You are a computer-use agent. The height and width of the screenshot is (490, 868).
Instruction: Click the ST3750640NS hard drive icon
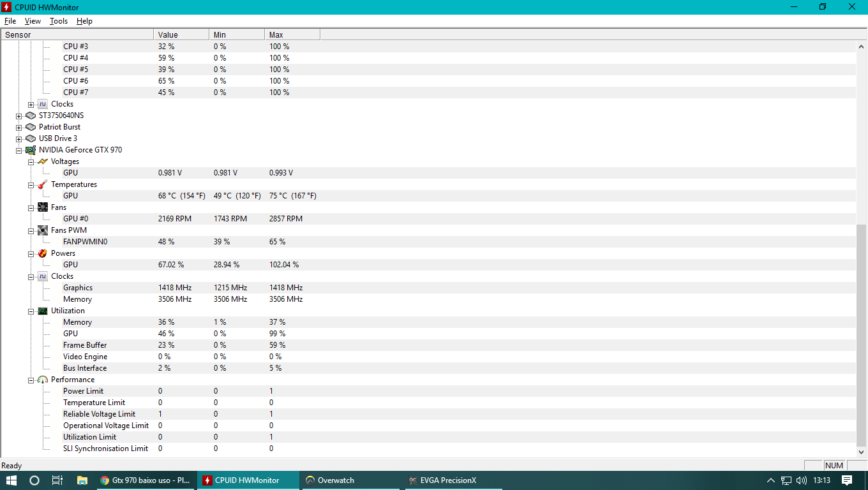pyautogui.click(x=31, y=115)
